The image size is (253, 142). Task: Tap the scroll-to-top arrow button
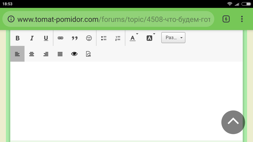point(233,122)
